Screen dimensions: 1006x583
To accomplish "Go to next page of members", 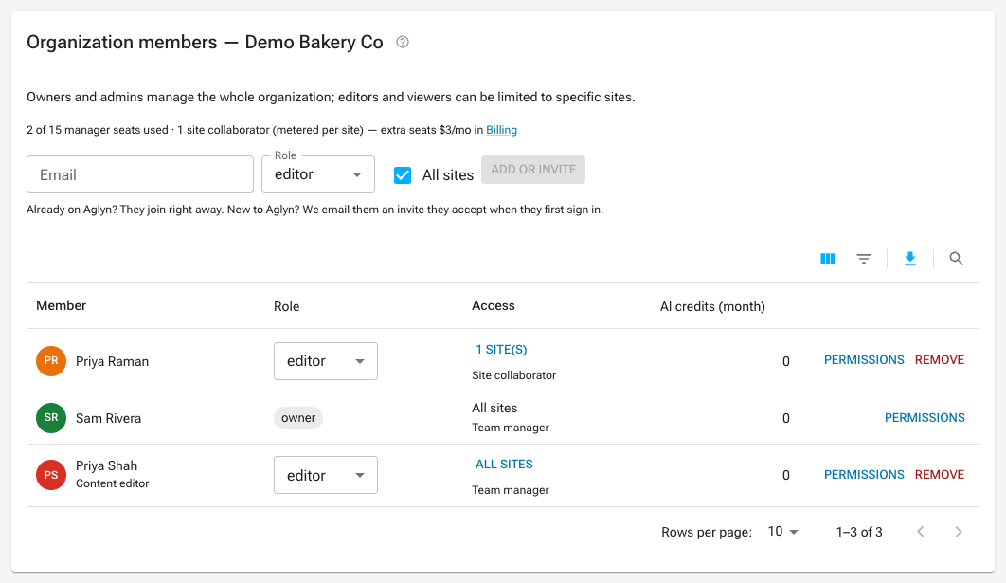I will pos(959,532).
